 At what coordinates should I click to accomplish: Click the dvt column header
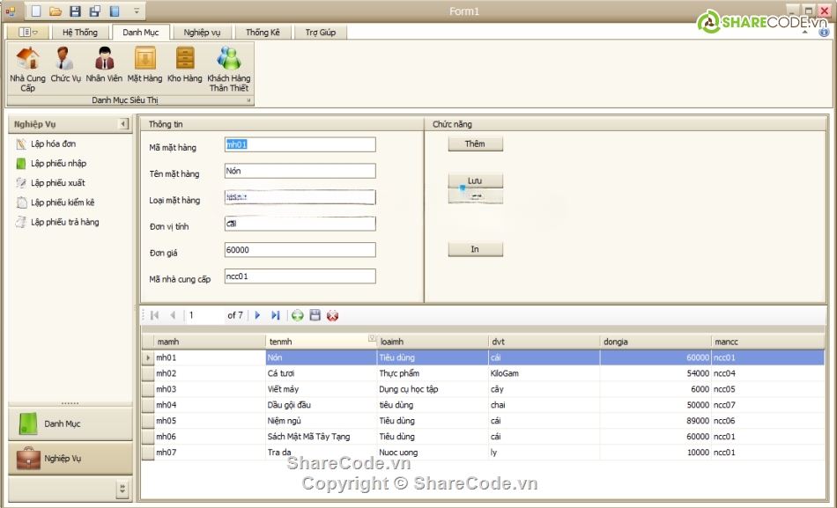(544, 342)
